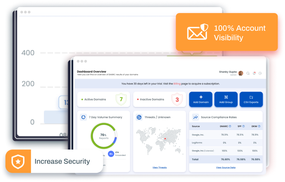Open the View Source Data link
The image size is (285, 182).
click(x=226, y=168)
